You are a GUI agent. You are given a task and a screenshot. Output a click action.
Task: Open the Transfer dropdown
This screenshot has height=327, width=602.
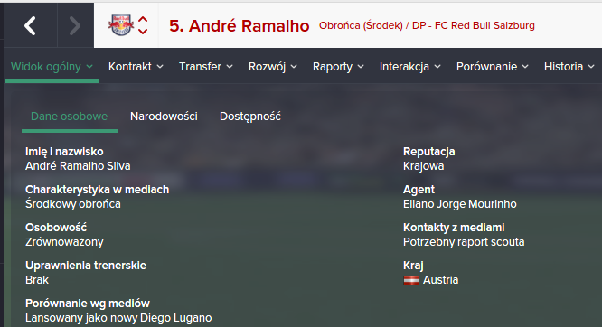[206, 67]
